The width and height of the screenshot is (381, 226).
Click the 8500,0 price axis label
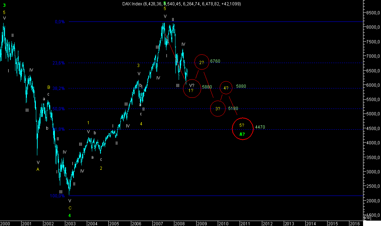click(x=373, y=13)
